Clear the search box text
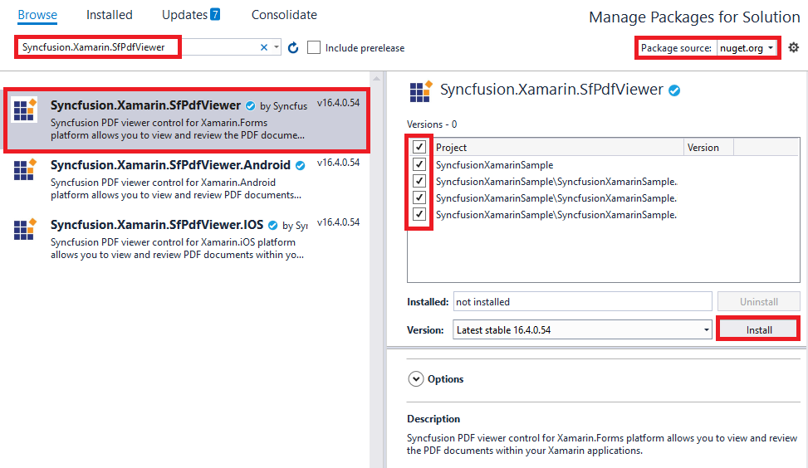The image size is (808, 468). click(264, 47)
